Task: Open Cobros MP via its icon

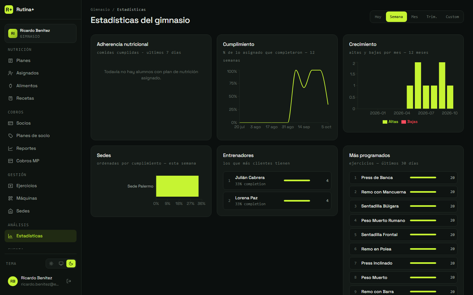Action: 11,161
